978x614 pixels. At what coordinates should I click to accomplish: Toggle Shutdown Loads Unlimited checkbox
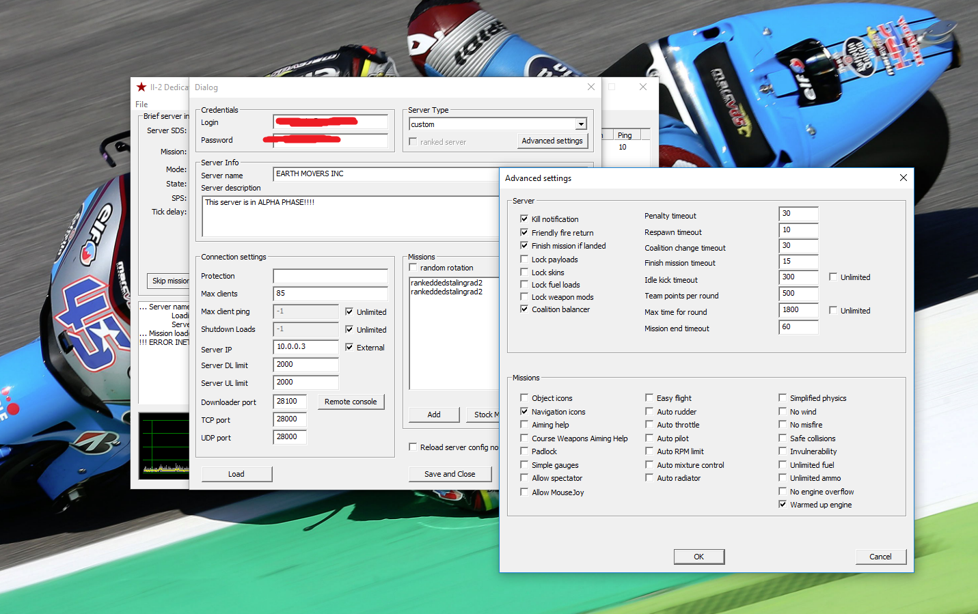[x=349, y=329]
